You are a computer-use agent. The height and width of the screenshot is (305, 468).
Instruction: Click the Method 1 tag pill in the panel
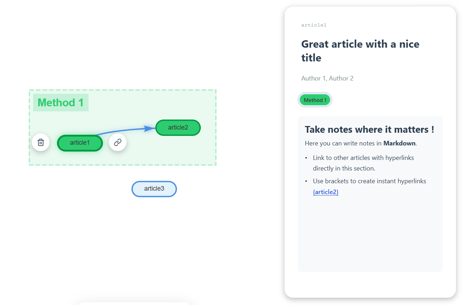click(315, 100)
